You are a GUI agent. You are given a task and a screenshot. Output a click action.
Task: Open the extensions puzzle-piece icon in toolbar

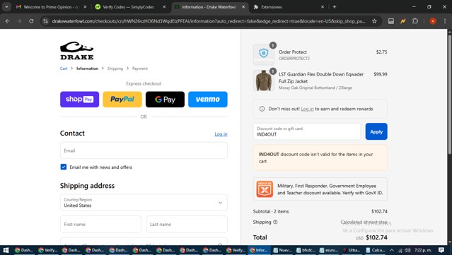[x=415, y=21]
